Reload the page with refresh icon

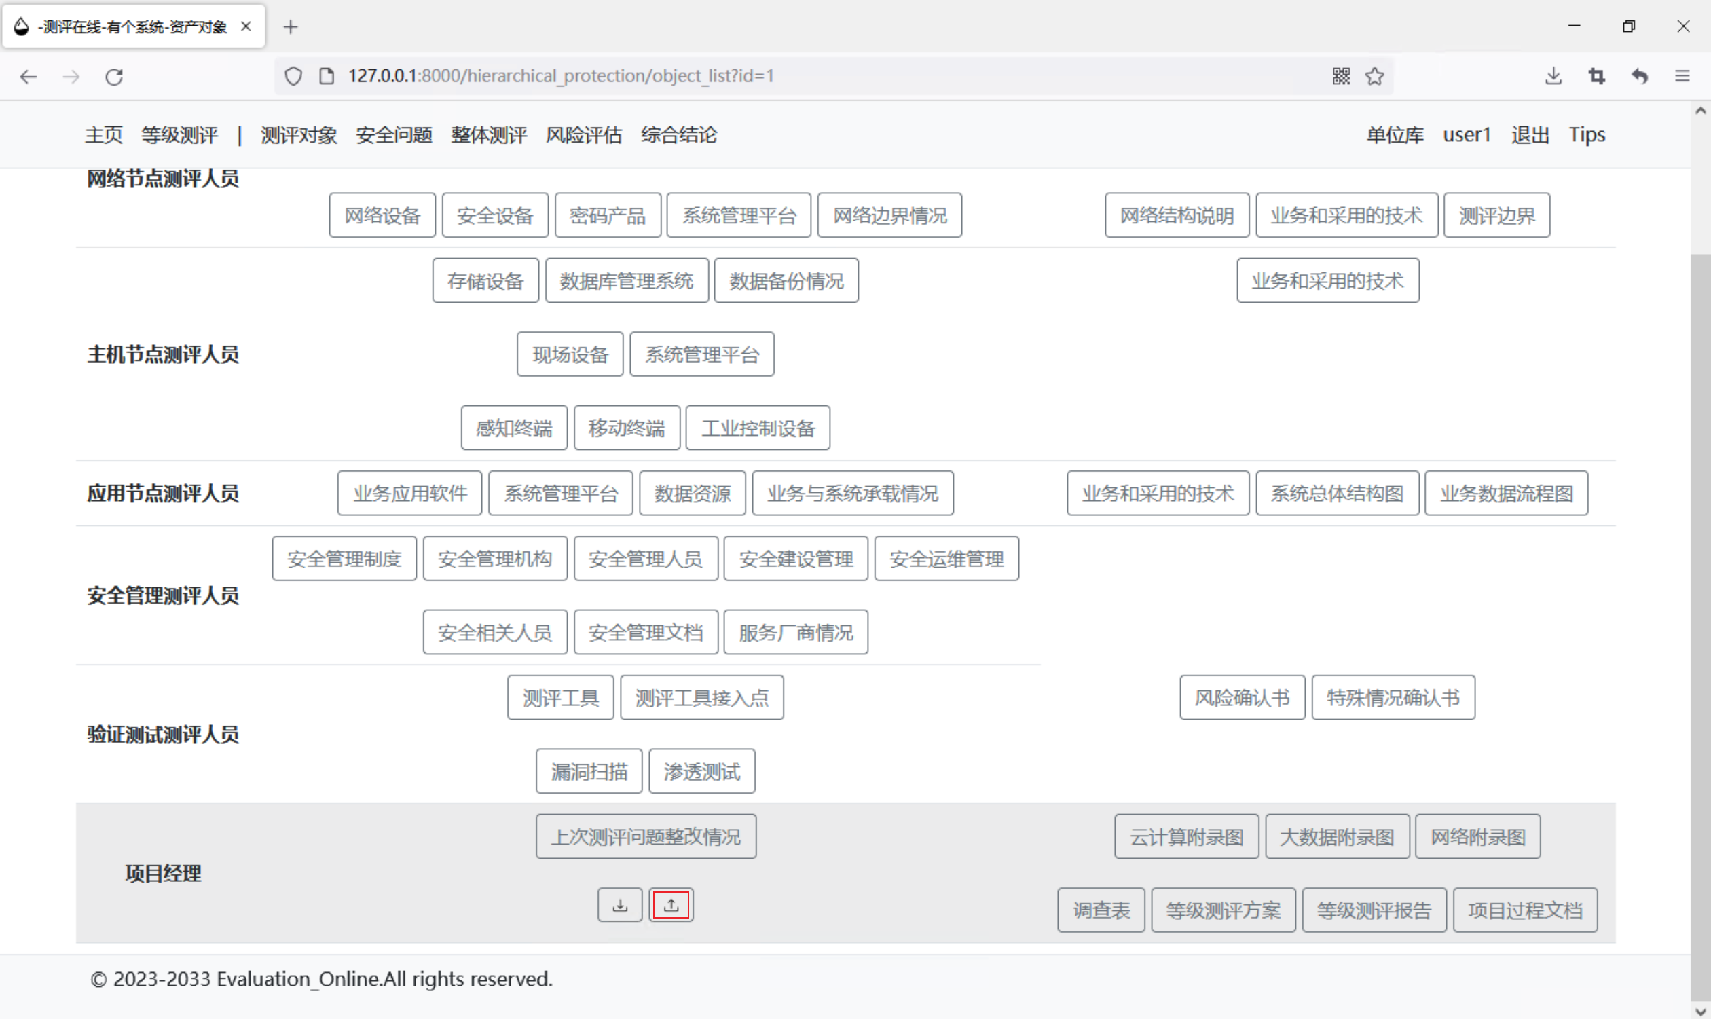114,76
